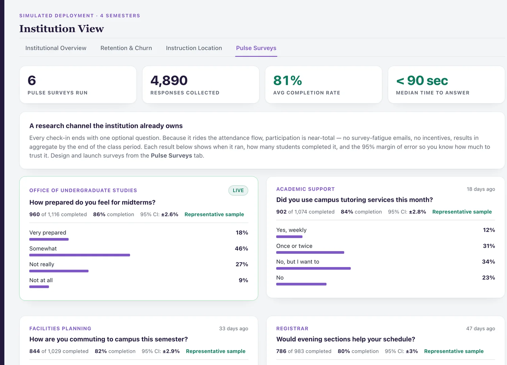Click the 6 Pulse Surveys Run card
507x365 pixels.
pos(78,84)
